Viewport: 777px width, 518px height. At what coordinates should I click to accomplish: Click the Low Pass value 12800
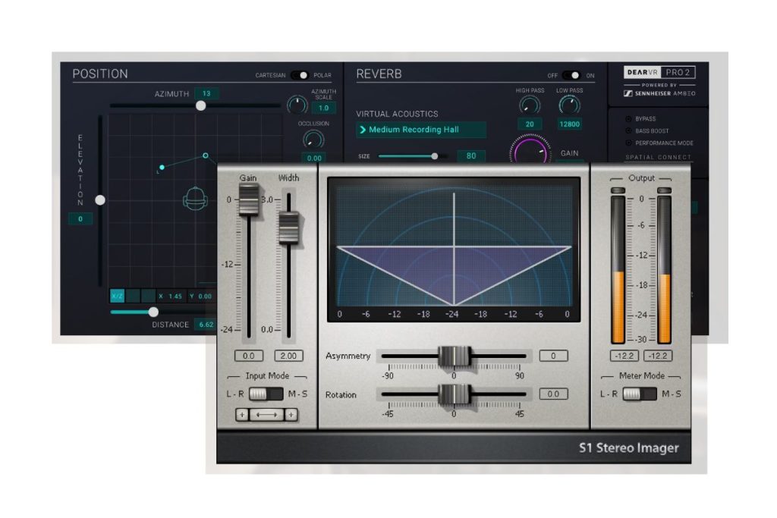(x=569, y=124)
